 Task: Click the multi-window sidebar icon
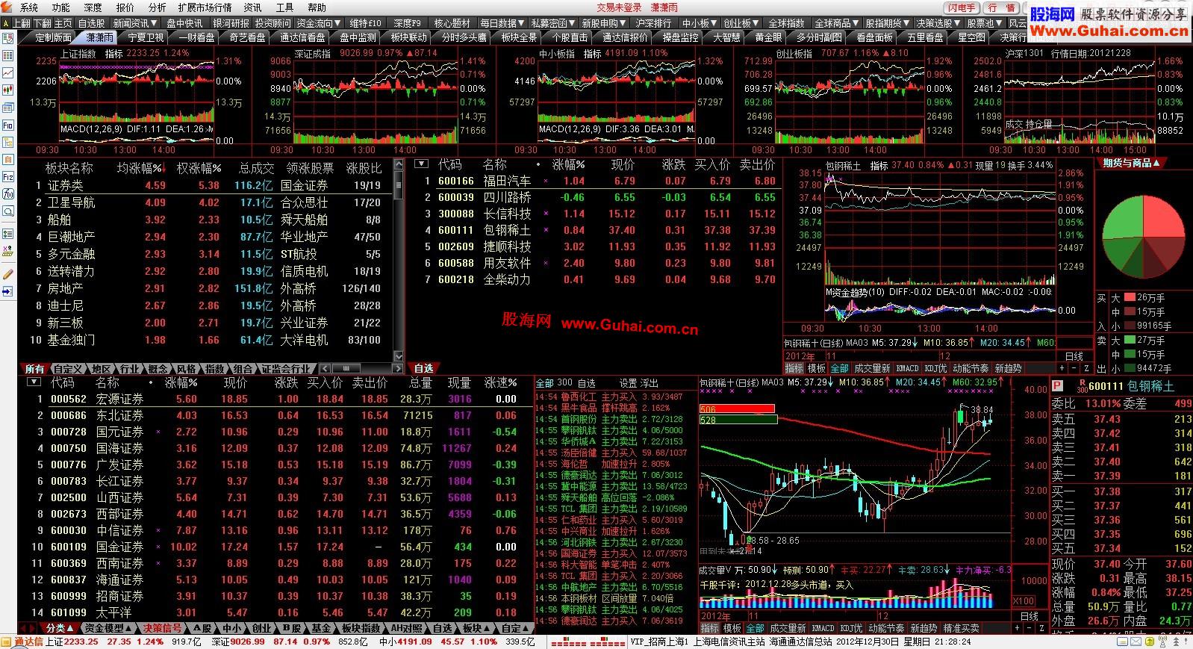pos(8,108)
